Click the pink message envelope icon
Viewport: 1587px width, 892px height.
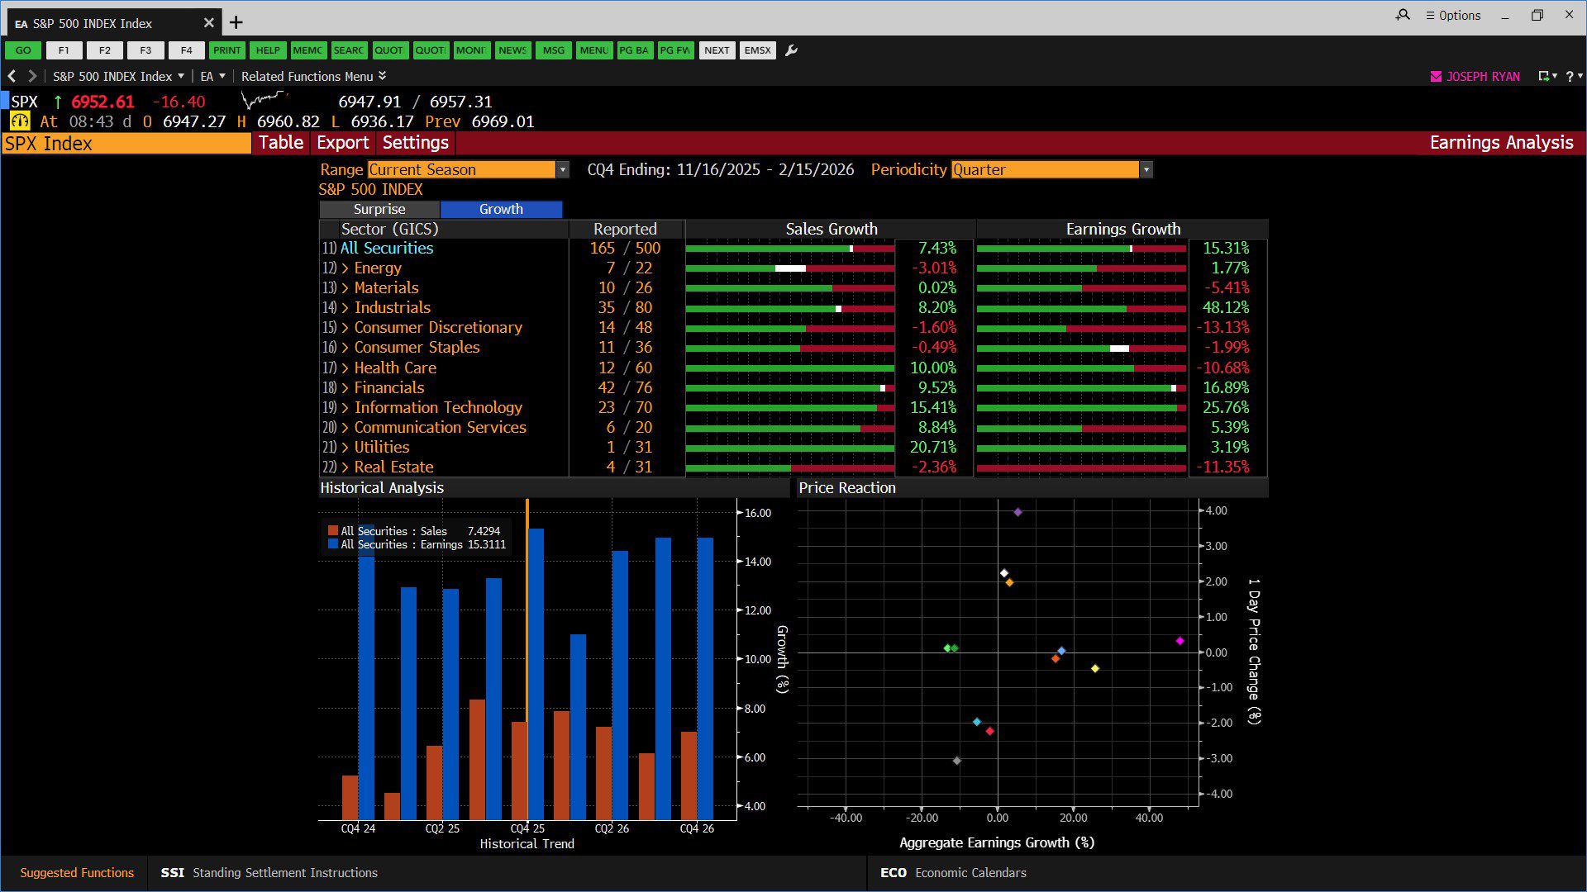tap(1436, 76)
